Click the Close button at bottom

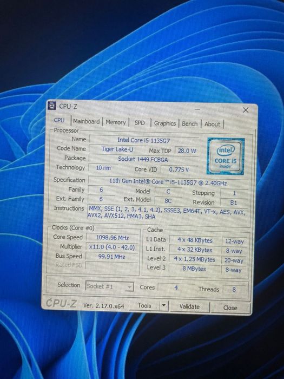pyautogui.click(x=230, y=308)
